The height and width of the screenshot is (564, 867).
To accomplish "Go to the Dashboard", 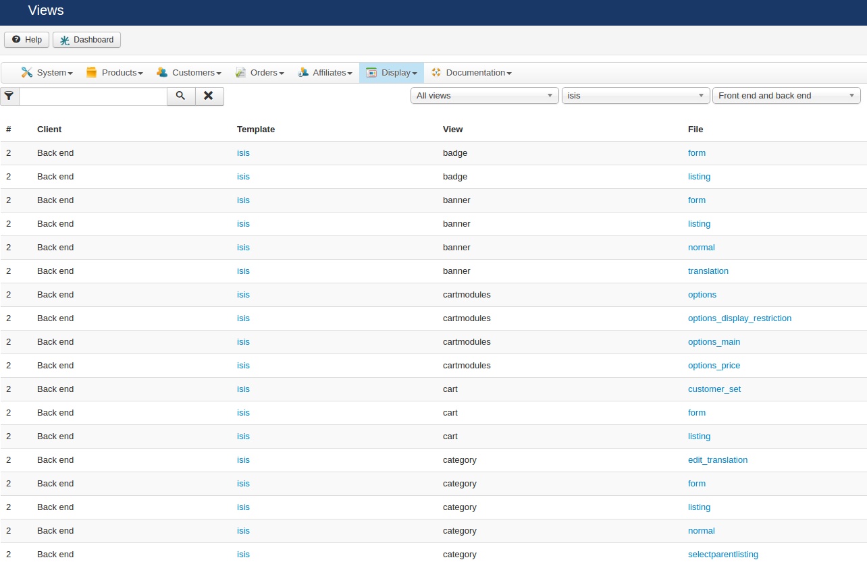I will tap(86, 40).
